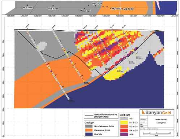This screenshot has width=180, height=139.
Task: Click the Looking West title block label
Action: click(161, 123)
